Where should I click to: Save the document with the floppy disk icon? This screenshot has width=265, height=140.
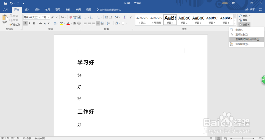click(6, 3)
